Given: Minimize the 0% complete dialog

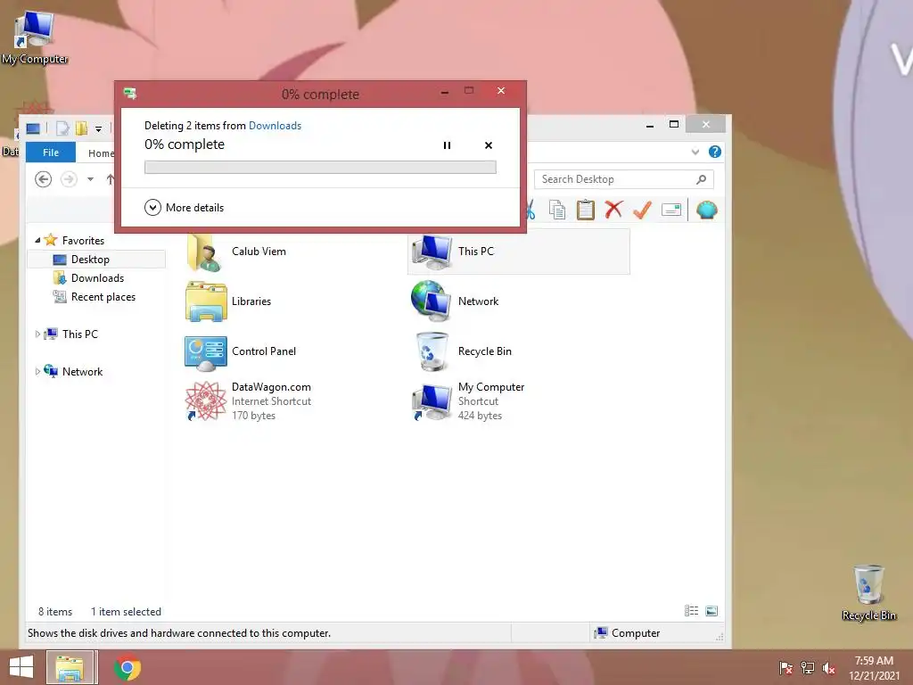Looking at the screenshot, I should pos(444,92).
